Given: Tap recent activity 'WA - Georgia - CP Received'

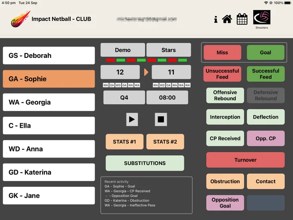Looking at the screenshot, I should (127, 191).
